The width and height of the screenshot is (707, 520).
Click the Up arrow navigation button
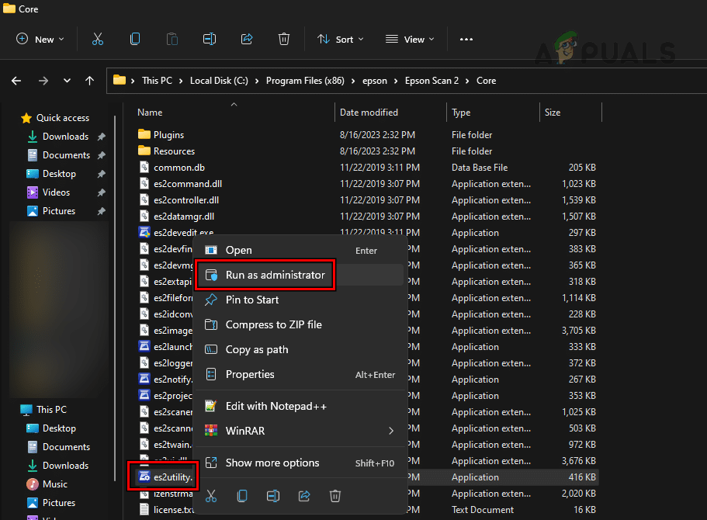[90, 81]
